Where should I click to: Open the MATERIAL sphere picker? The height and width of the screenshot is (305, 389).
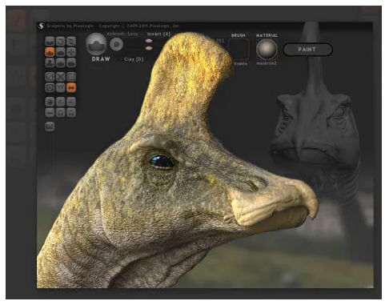coord(267,50)
